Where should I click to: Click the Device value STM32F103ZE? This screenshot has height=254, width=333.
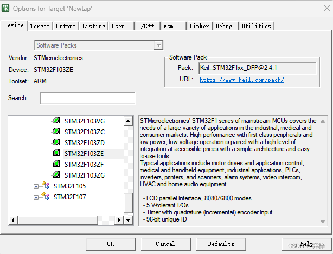click(53, 70)
